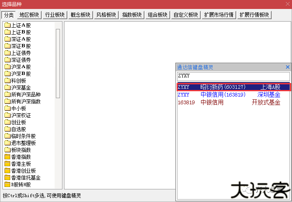
Task: Open the 自定义板块 tab
Action: click(186, 15)
